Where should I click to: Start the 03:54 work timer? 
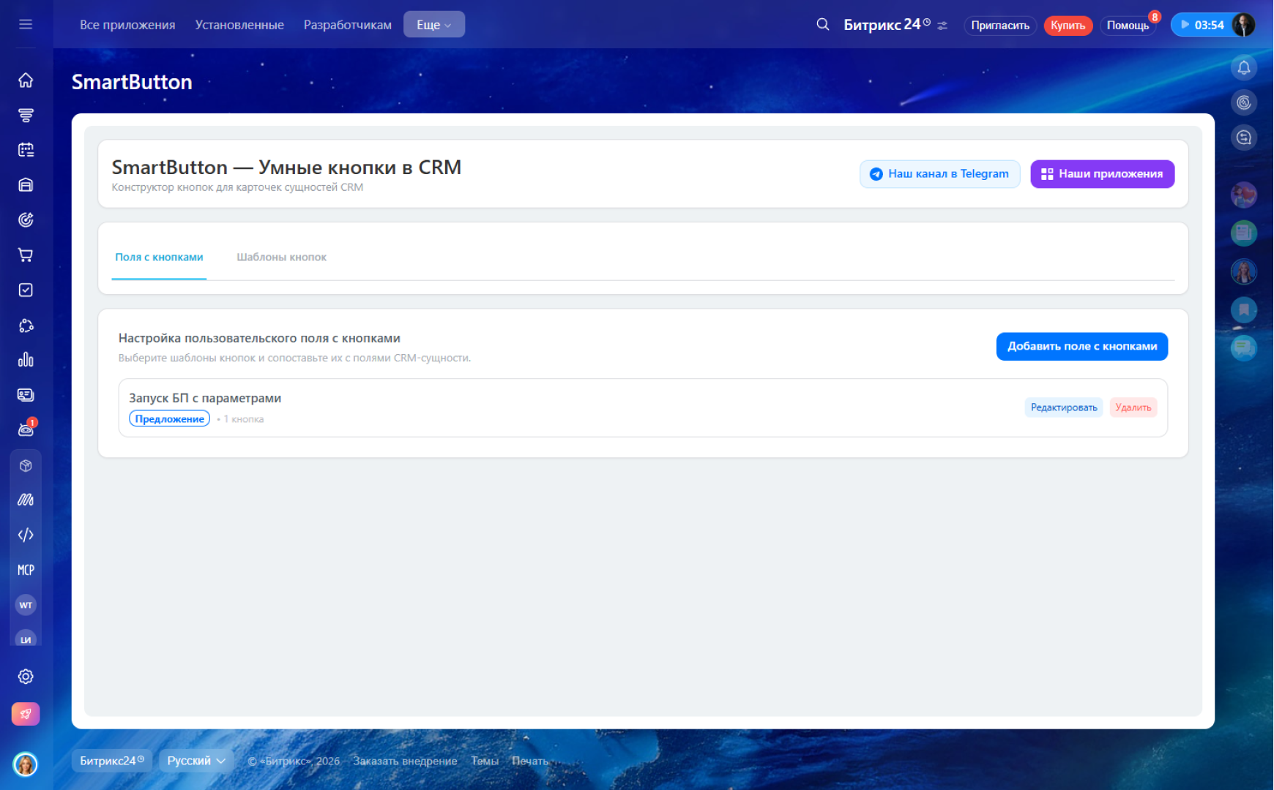1202,25
